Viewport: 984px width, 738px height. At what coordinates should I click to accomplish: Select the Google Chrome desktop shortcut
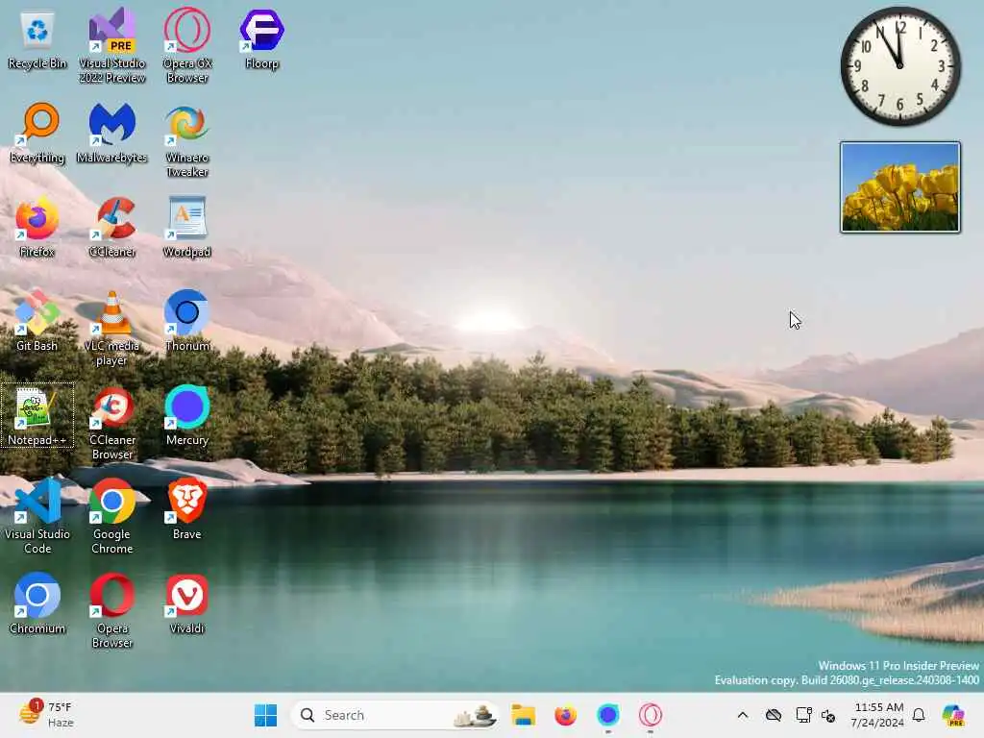(x=111, y=517)
